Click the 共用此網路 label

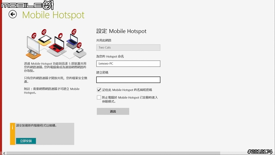[104, 40]
